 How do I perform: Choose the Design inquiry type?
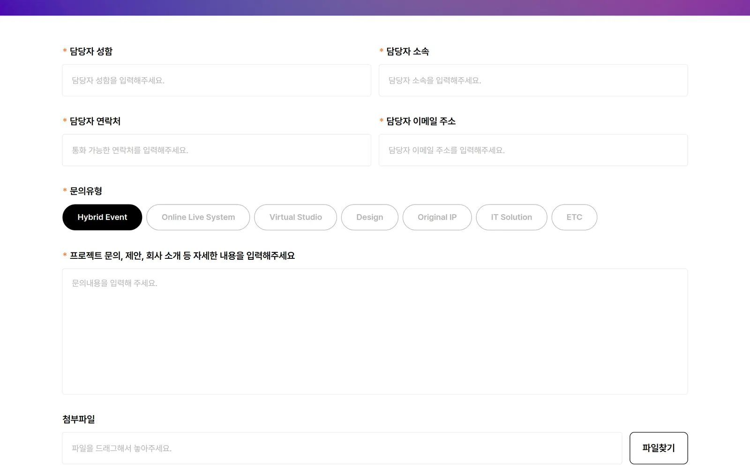(x=370, y=217)
